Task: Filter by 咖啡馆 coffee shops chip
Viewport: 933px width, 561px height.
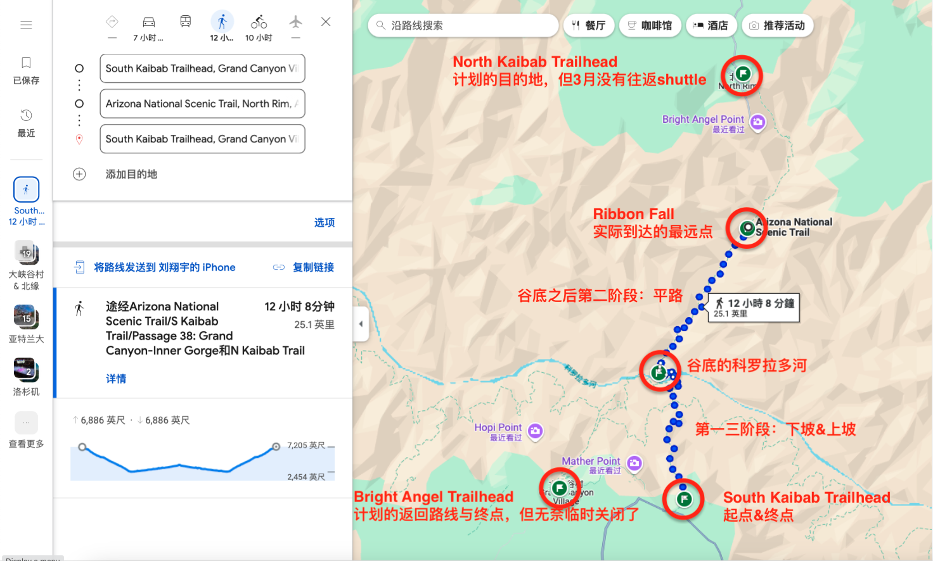Action: (650, 25)
